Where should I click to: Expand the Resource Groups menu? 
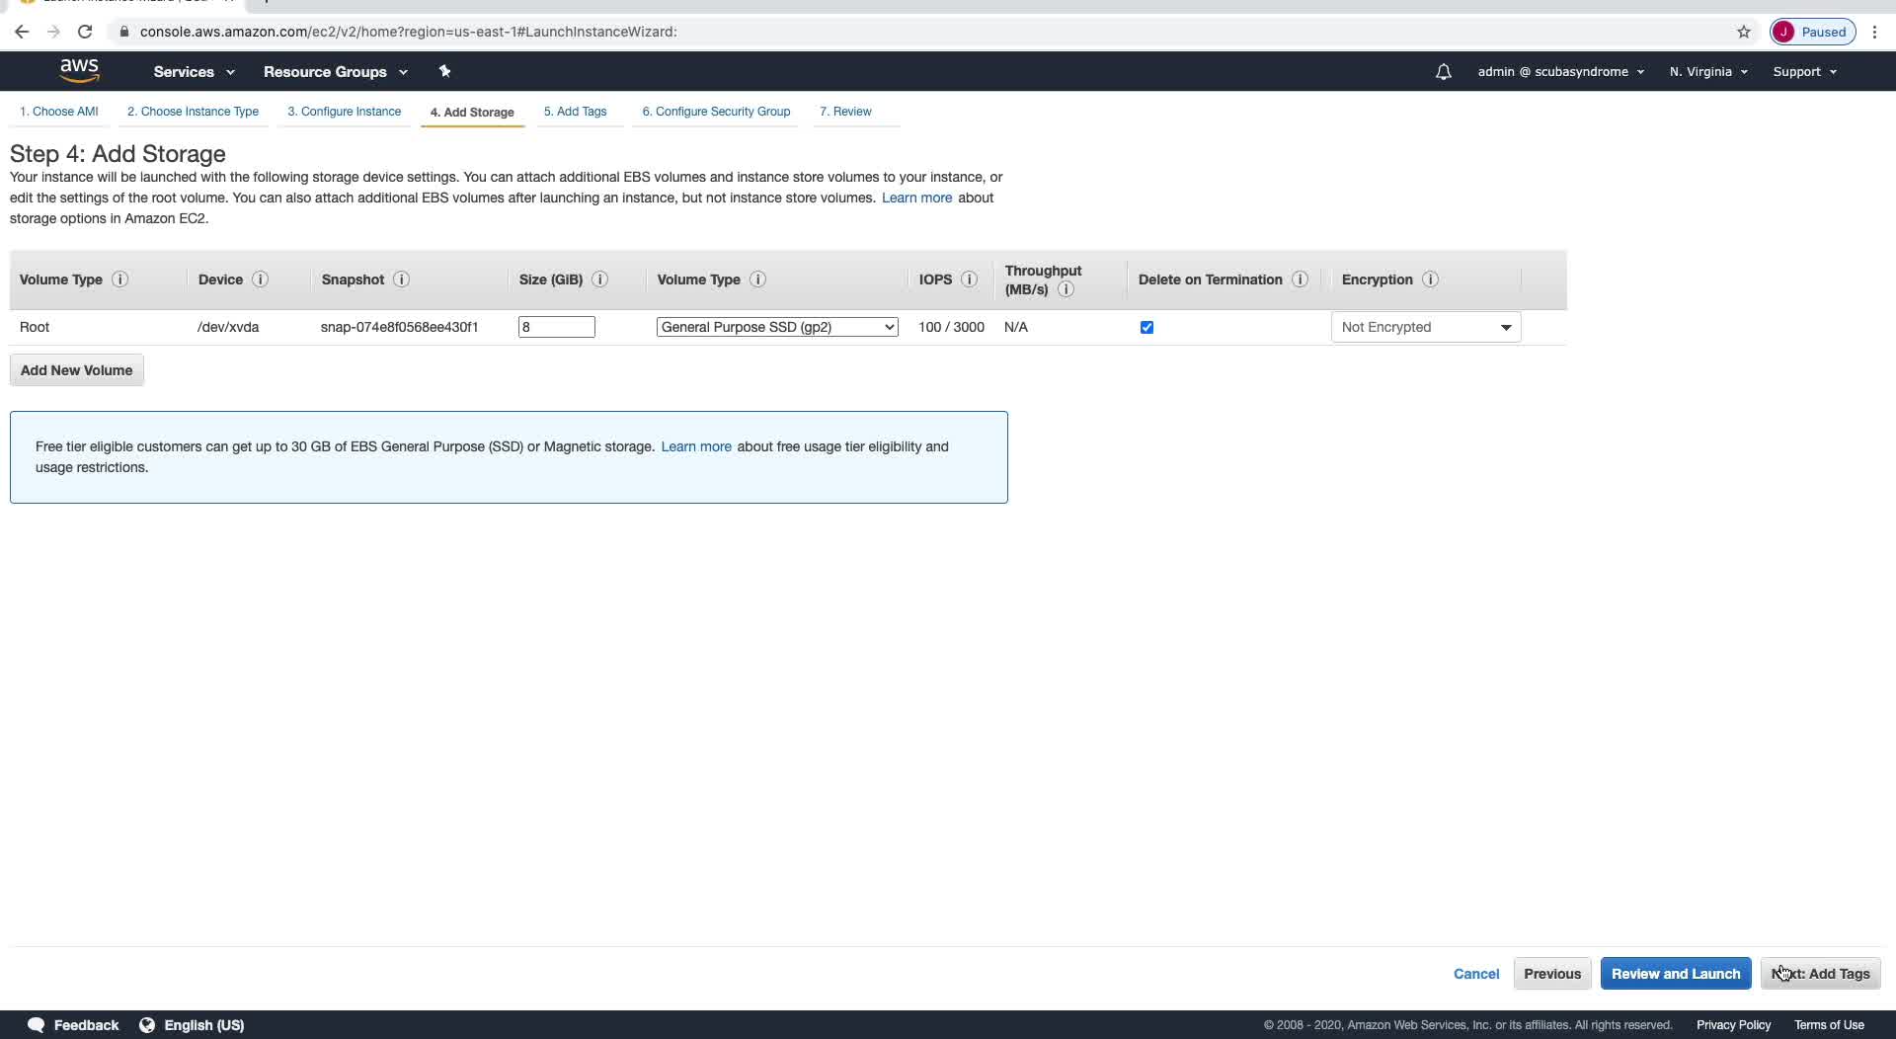click(335, 72)
